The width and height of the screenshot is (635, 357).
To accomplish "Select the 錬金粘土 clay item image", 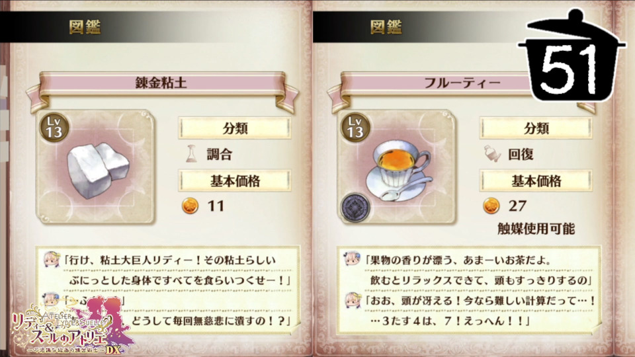I will pos(98,170).
